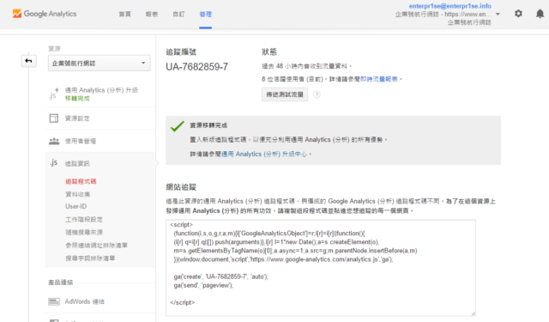The height and width of the screenshot is (322, 549).
Task: Click the 網站追蹤 section heading
Action: coord(181,187)
